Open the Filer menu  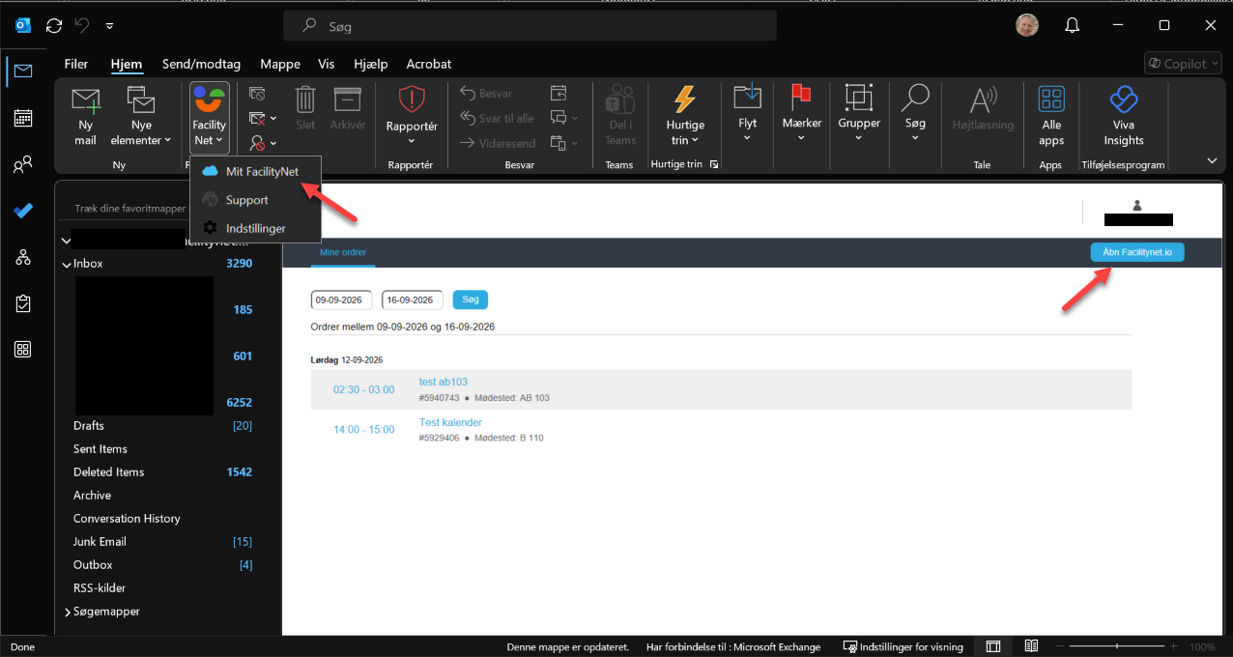click(76, 64)
